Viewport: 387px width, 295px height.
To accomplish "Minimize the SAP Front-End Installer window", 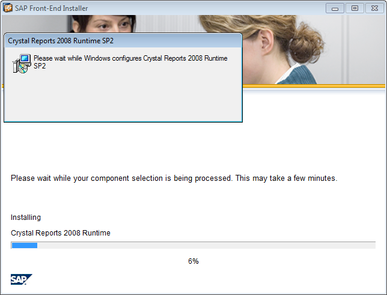I will click(x=335, y=8).
